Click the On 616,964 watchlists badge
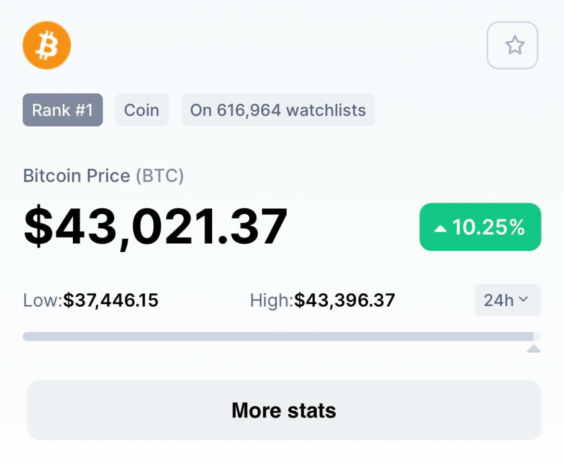This screenshot has width=564, height=466. pyautogui.click(x=278, y=110)
